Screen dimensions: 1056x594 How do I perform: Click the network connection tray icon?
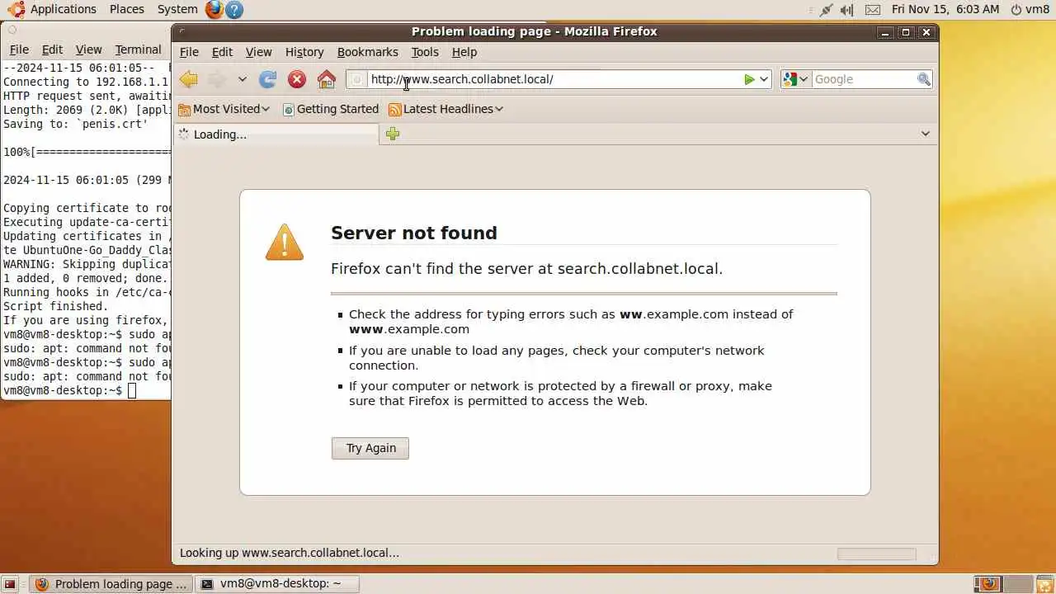(x=826, y=9)
